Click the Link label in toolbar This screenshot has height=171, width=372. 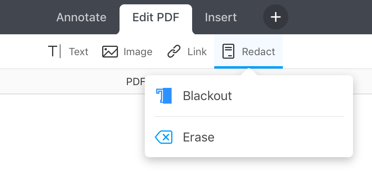click(197, 52)
